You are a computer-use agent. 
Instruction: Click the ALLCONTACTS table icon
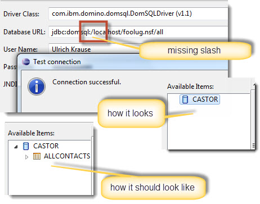pos(37,156)
